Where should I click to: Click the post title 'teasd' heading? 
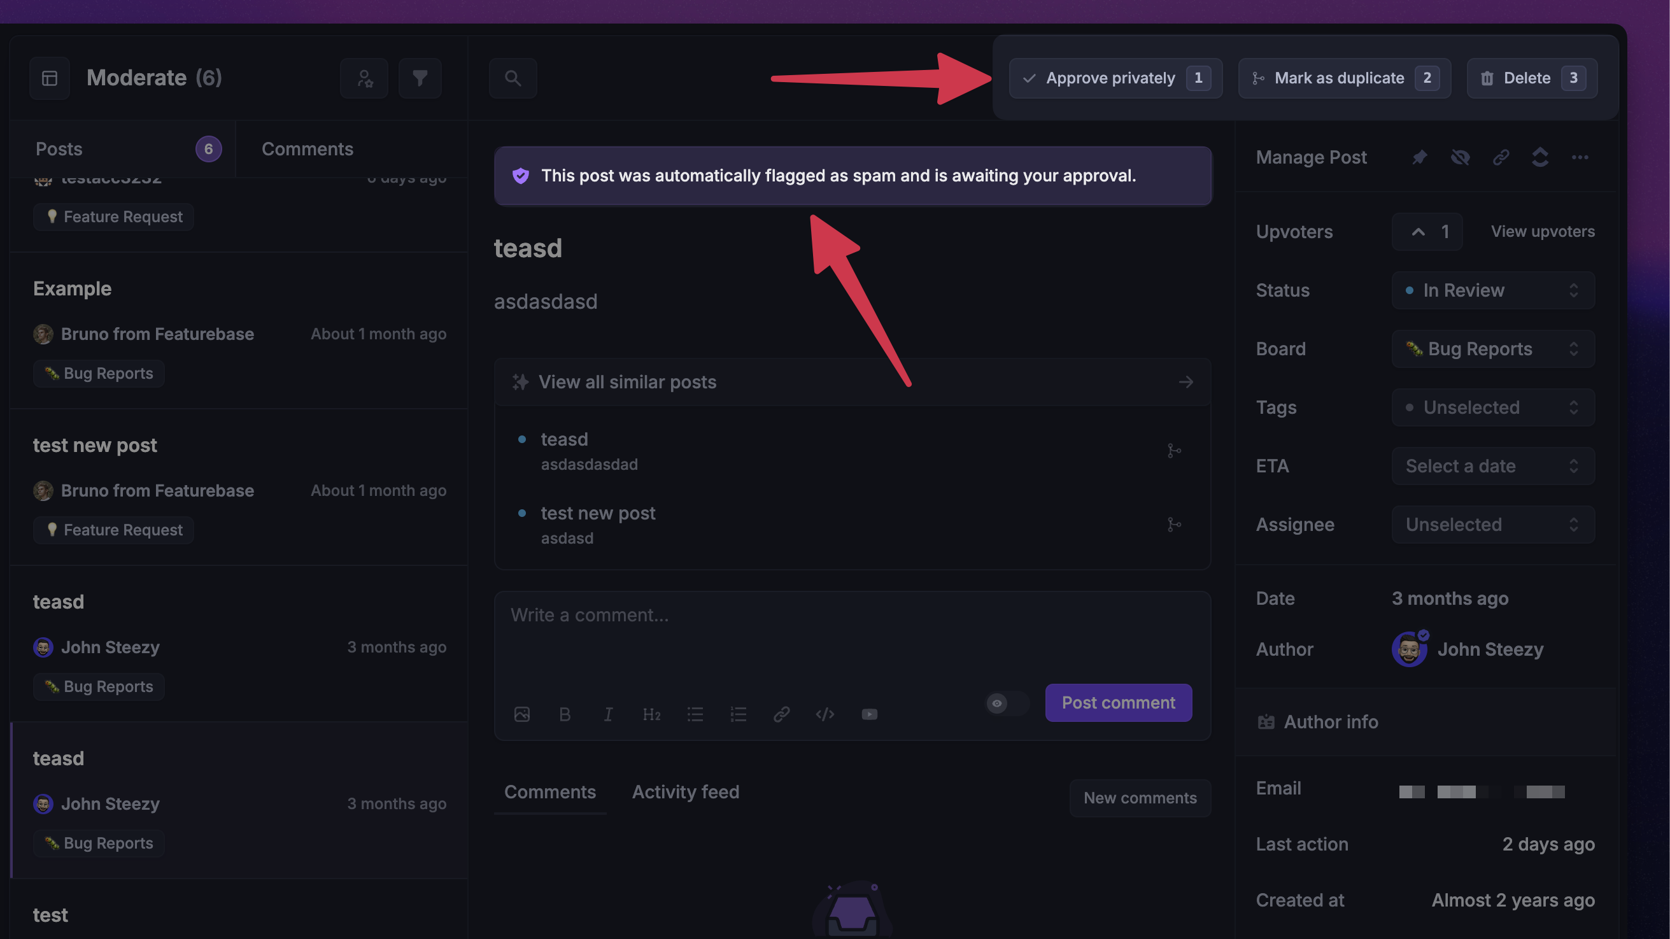528,248
